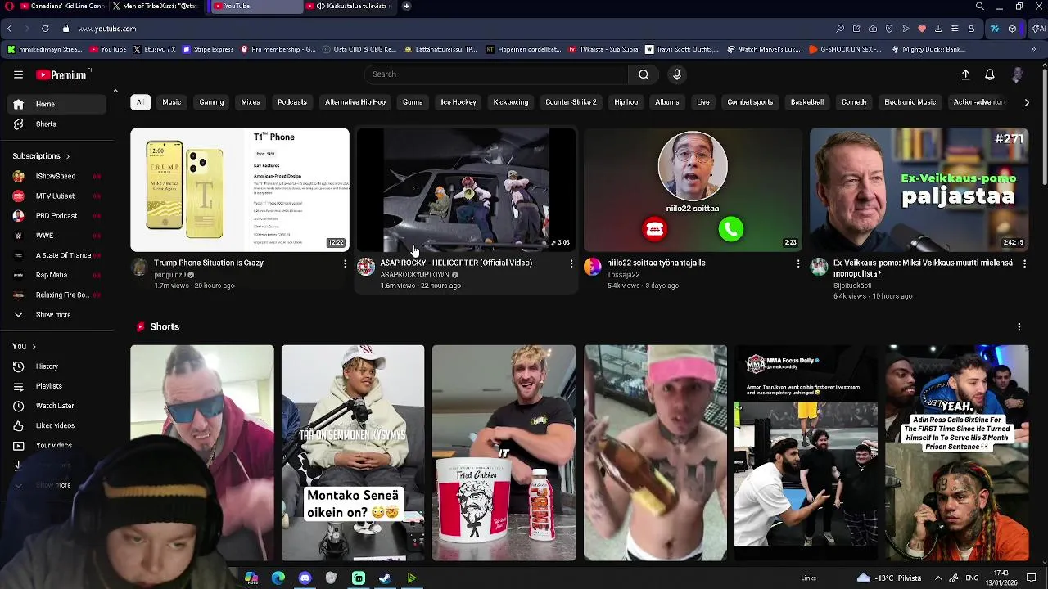
Task: Select the All filter chip
Action: [x=140, y=102]
